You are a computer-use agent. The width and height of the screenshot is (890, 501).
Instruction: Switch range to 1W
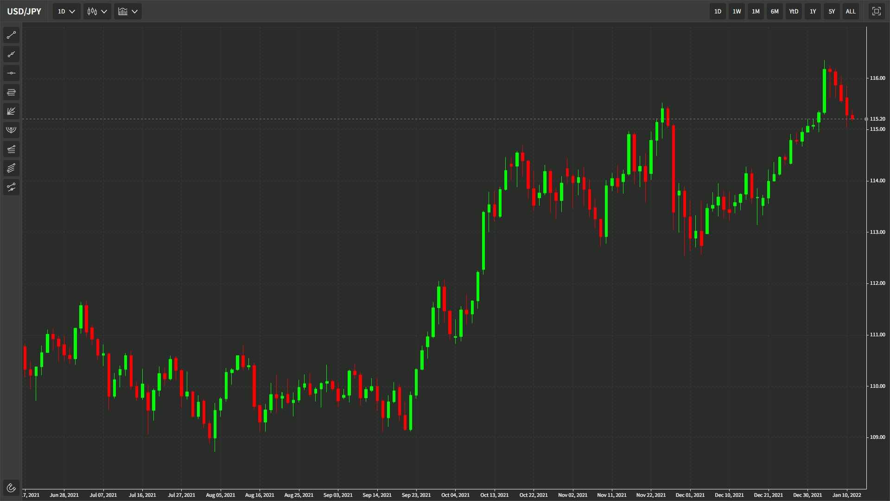tap(737, 12)
